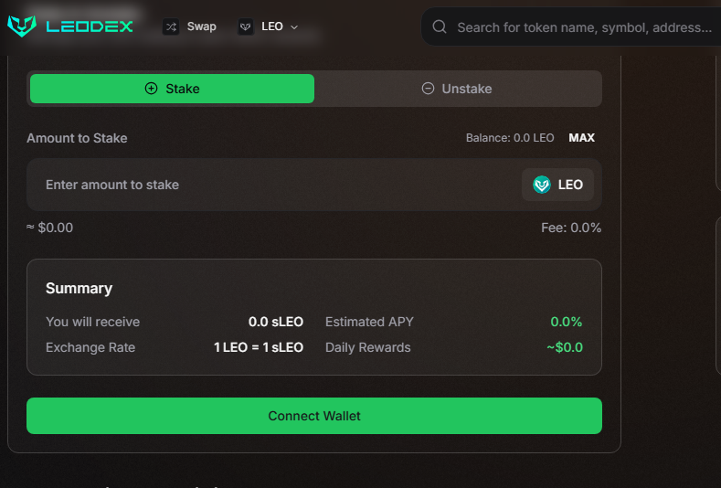Click the Estimated APY 0.0% value

pyautogui.click(x=566, y=322)
